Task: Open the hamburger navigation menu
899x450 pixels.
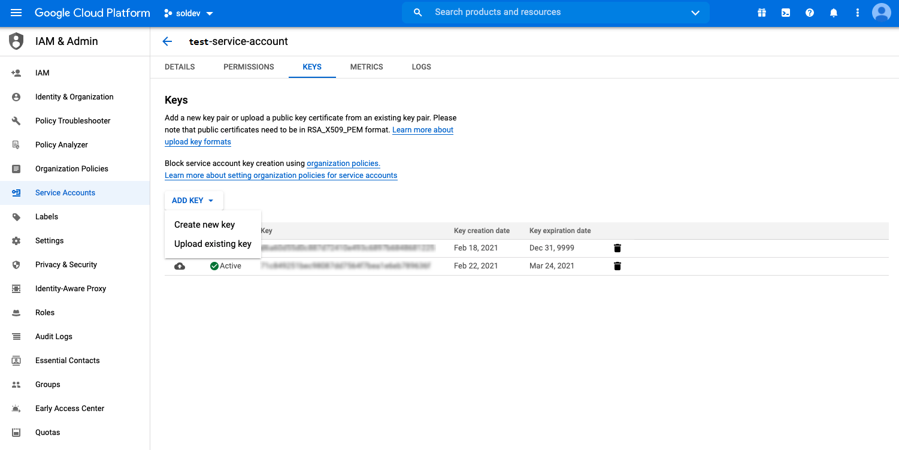Action: click(x=16, y=13)
